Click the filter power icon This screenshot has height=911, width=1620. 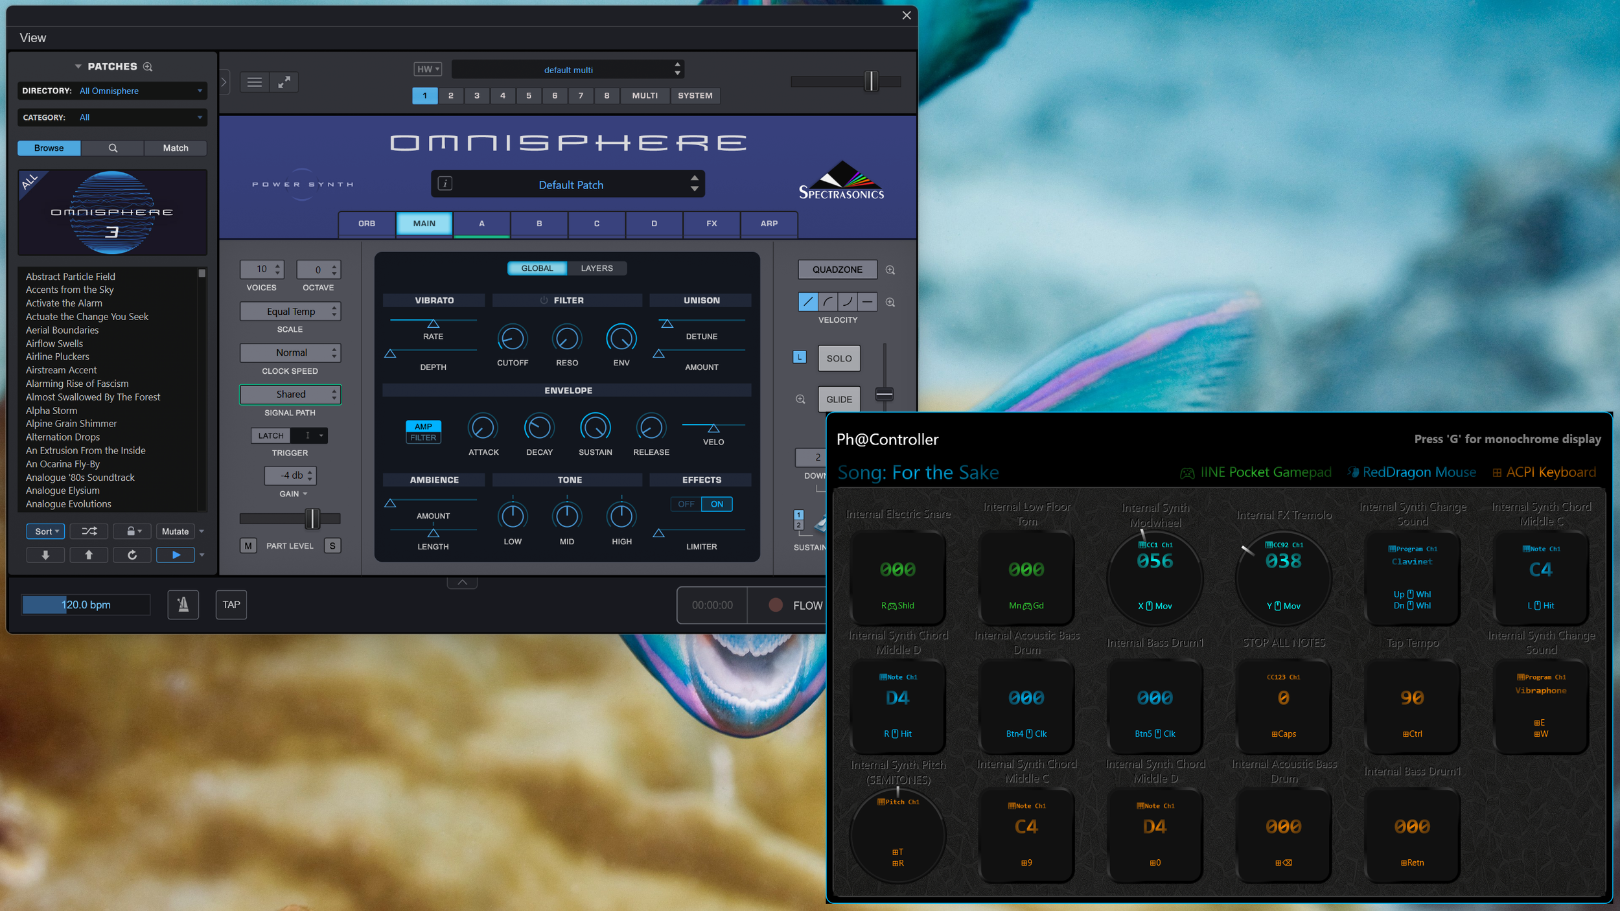[544, 301]
